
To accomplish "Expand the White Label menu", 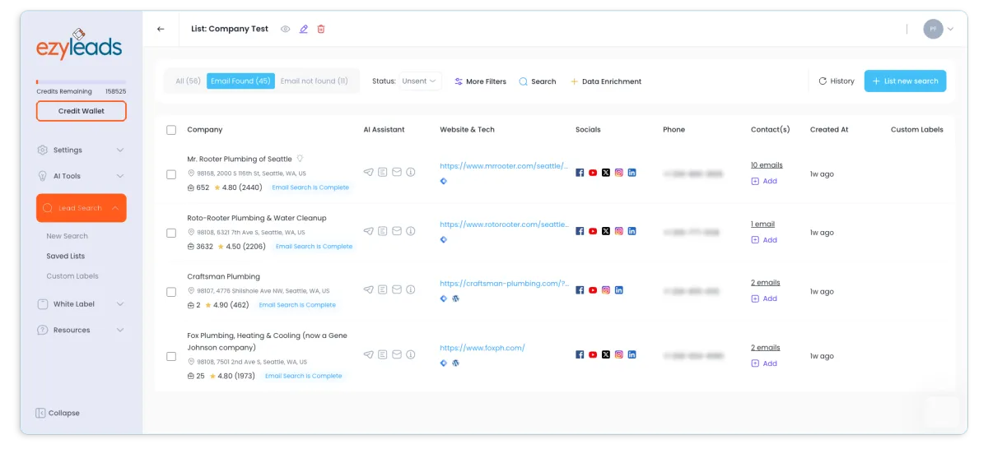I will tap(82, 304).
